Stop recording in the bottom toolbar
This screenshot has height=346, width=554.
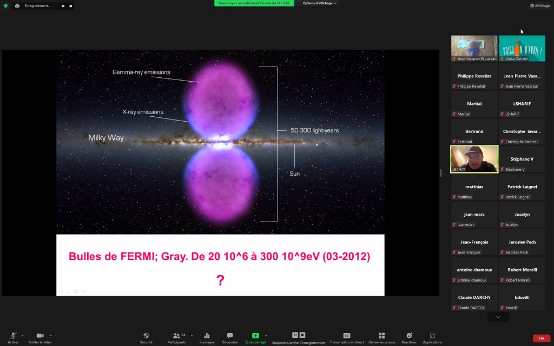pos(302,335)
